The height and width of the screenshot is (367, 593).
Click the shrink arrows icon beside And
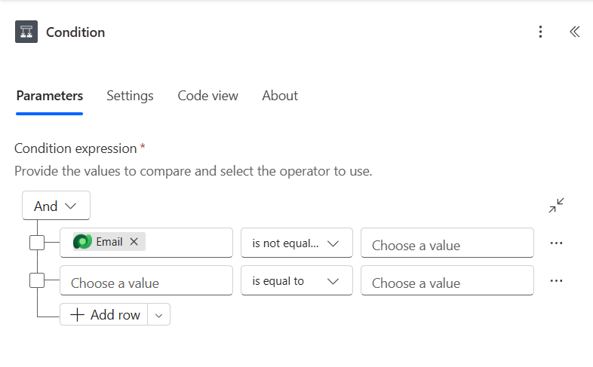pyautogui.click(x=557, y=206)
